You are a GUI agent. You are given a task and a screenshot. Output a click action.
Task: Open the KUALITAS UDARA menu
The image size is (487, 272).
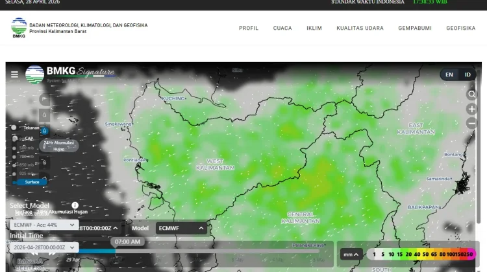[x=360, y=28]
